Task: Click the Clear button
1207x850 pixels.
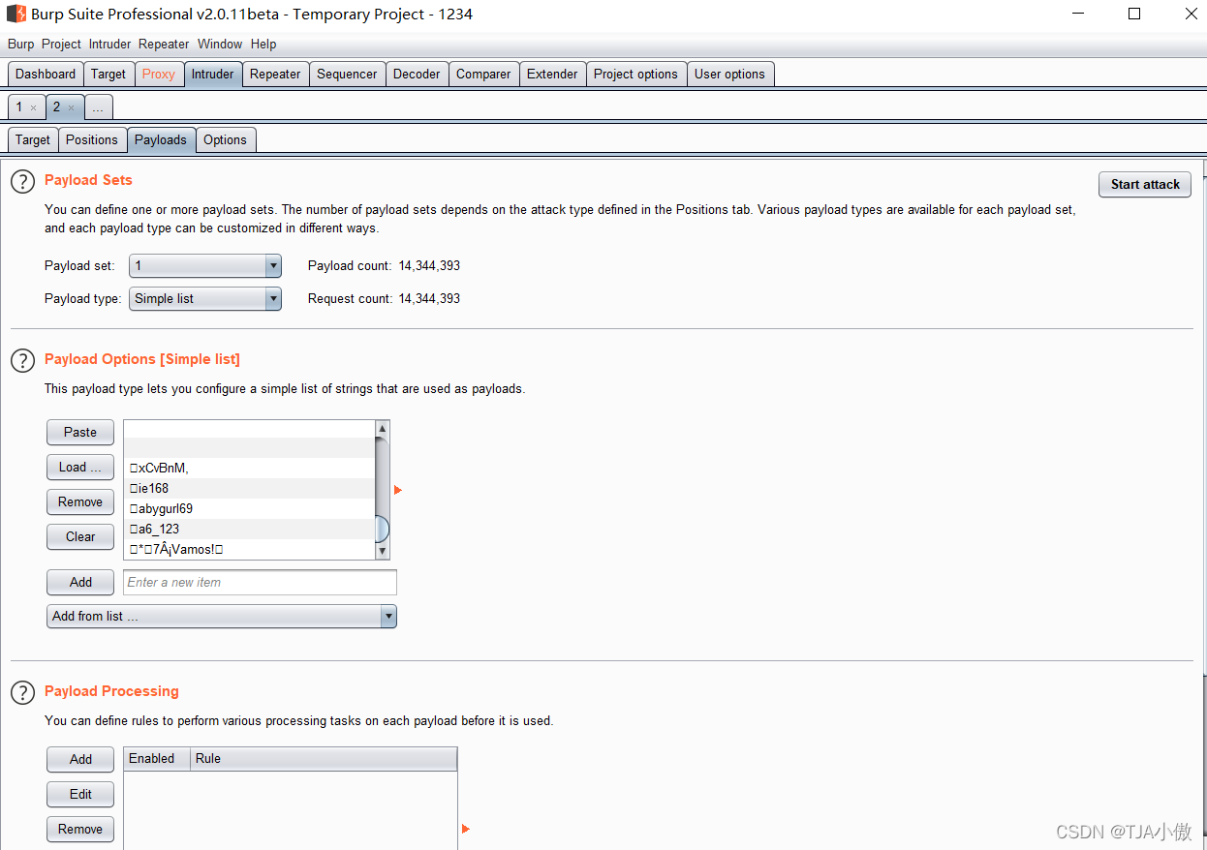Action: (80, 536)
